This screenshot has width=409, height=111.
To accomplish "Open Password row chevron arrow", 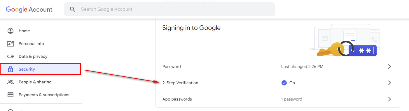I will click(x=389, y=67).
